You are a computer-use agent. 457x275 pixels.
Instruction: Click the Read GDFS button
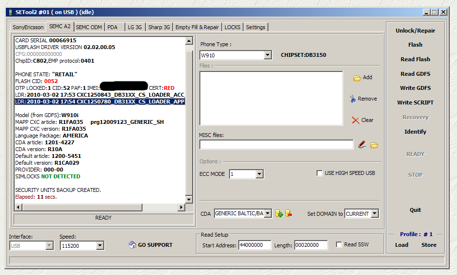[415, 74]
